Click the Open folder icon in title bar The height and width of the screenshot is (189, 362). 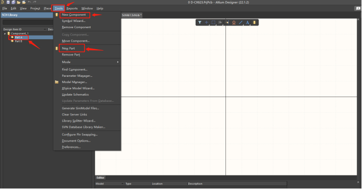click(18, 2)
